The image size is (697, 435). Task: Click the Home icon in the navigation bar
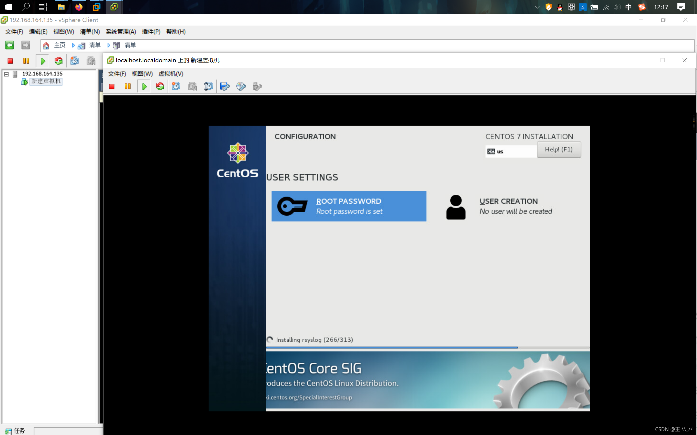(46, 45)
